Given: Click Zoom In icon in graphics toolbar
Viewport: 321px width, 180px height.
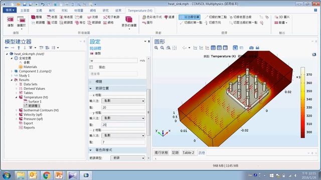Looking at the screenshot, I should click(x=156, y=48).
